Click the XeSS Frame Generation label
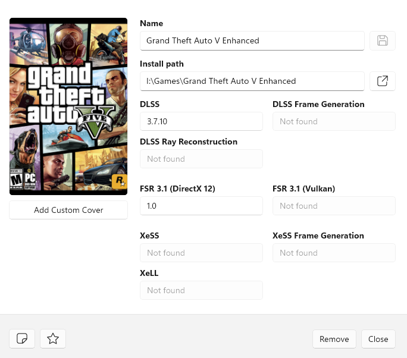The width and height of the screenshot is (407, 358). click(x=318, y=235)
